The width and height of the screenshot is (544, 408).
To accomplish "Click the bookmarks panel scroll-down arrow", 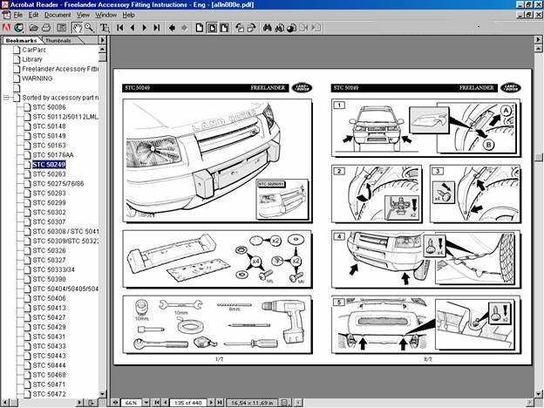I will tap(102, 394).
